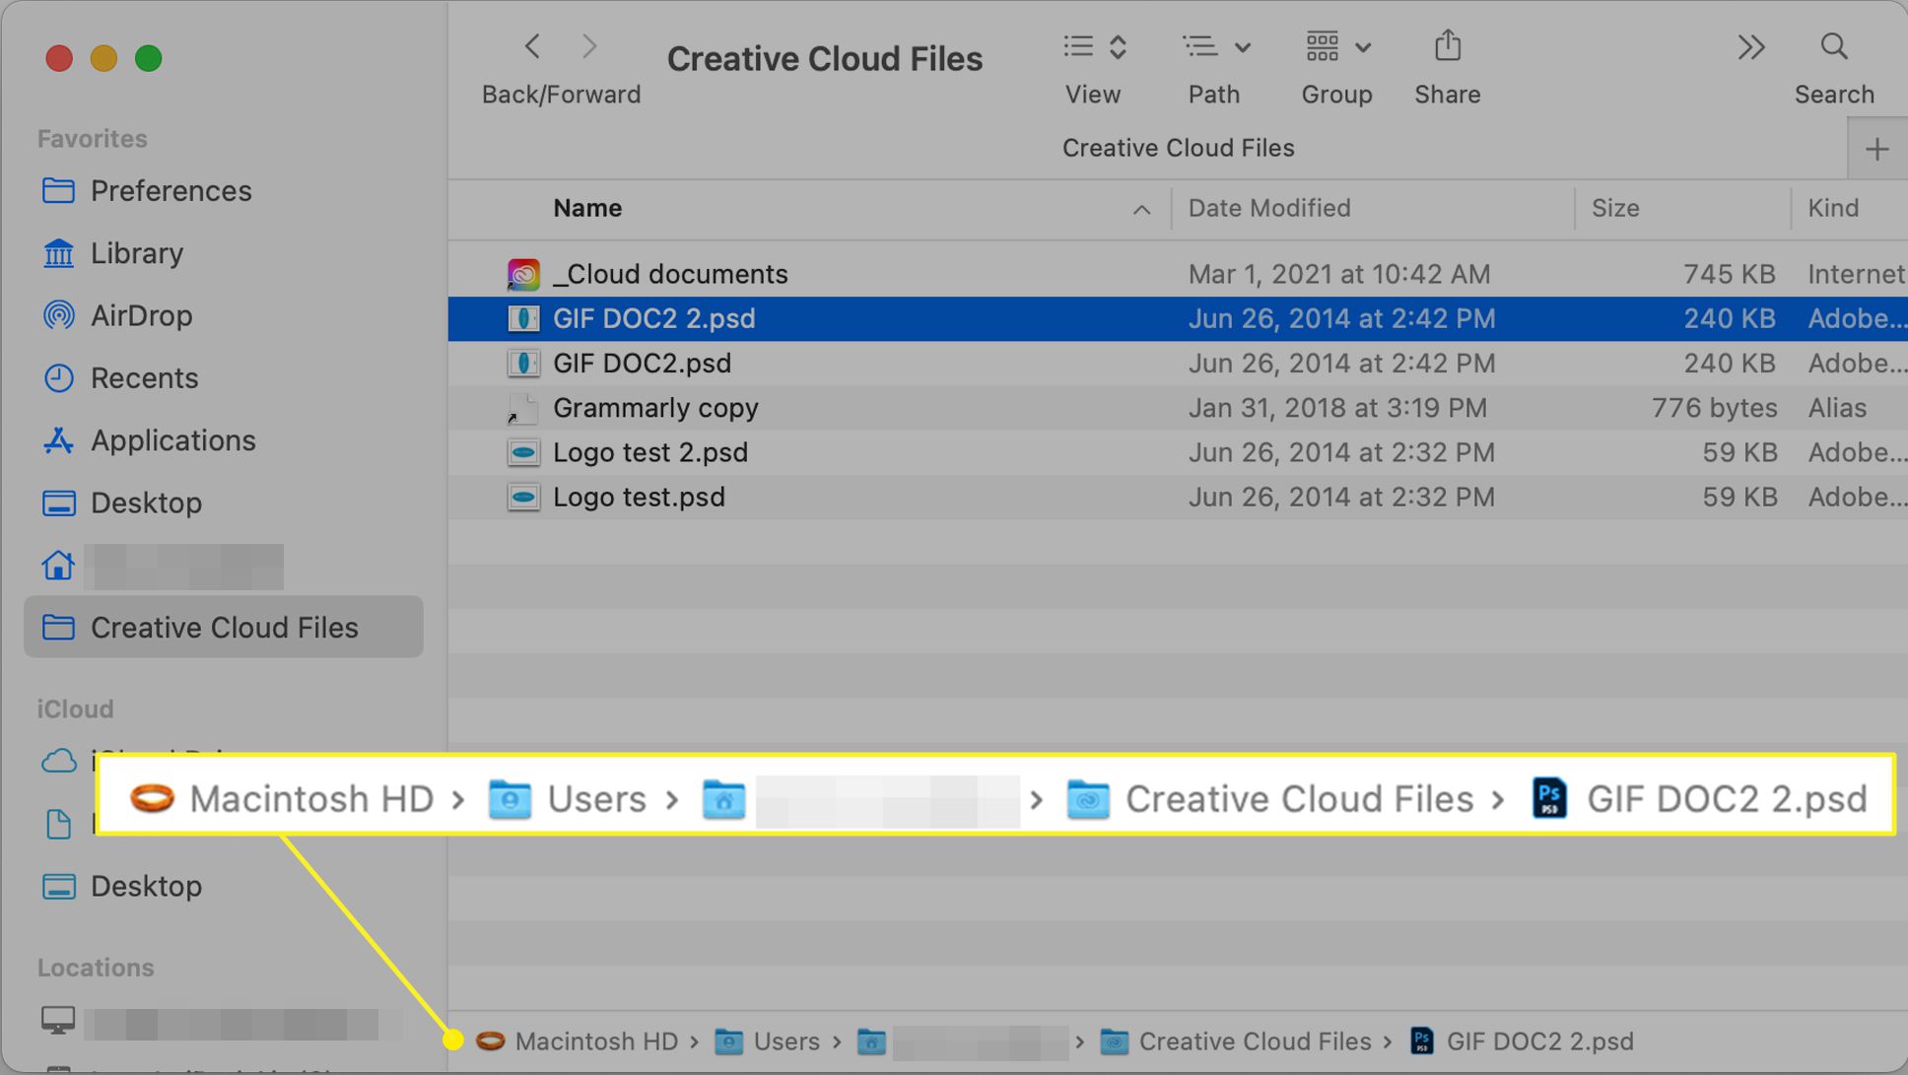Click the Jan 31, 2018 date cell

[1337, 408]
